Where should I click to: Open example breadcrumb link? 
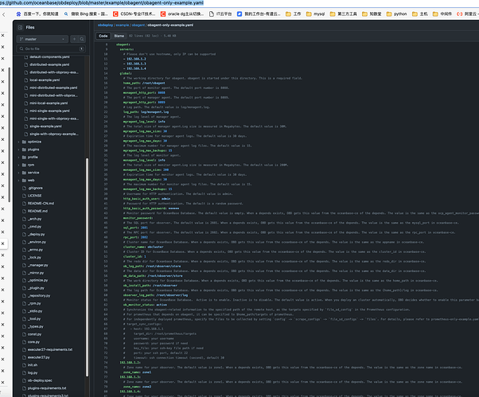(x=123, y=25)
